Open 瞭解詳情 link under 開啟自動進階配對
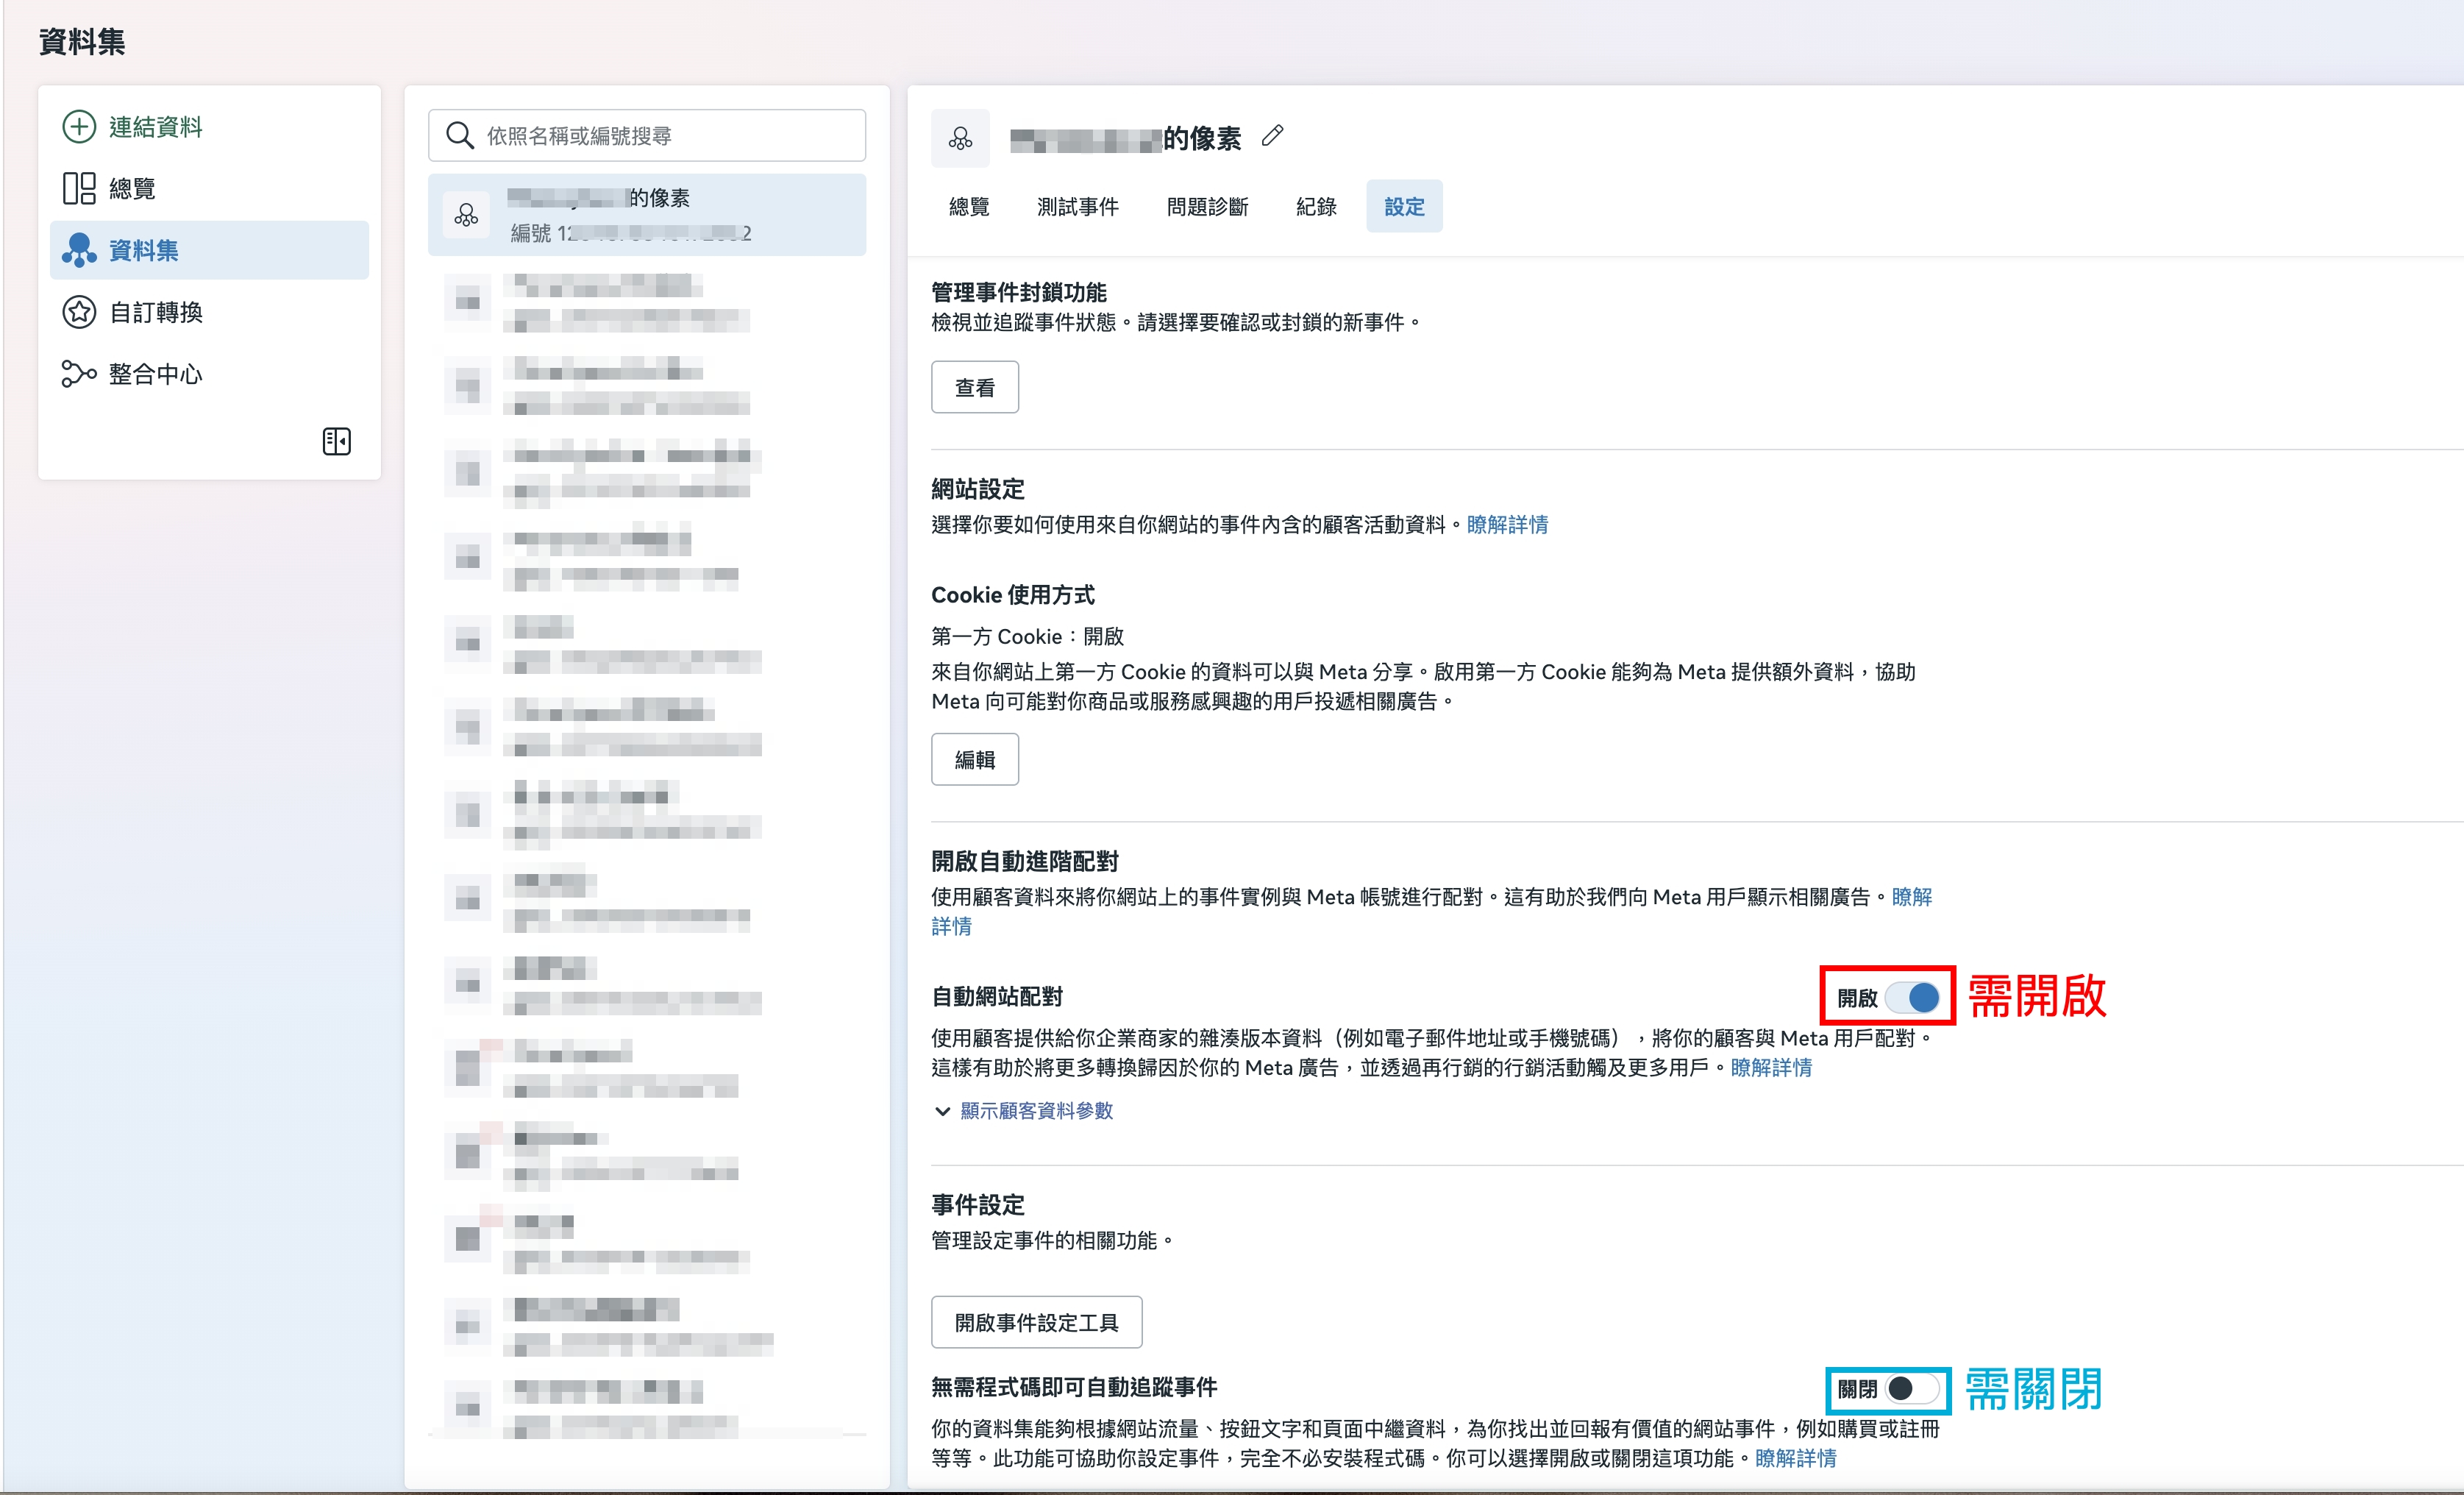Image resolution: width=2464 pixels, height=1495 pixels. click(1911, 897)
